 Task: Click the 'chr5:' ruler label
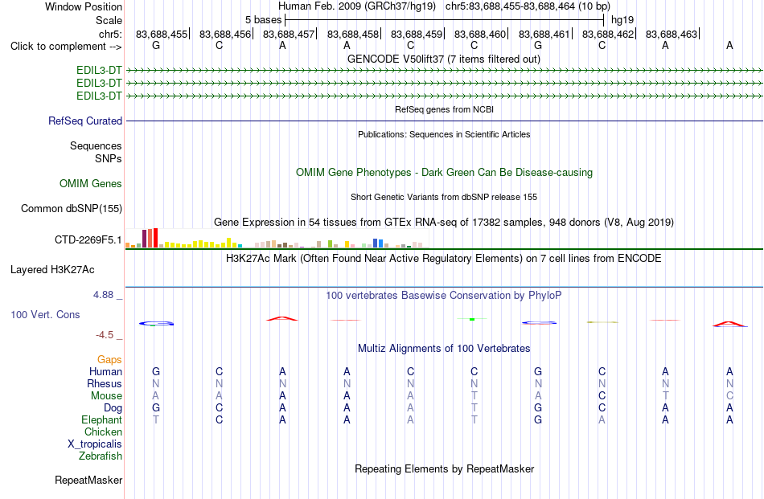110,34
